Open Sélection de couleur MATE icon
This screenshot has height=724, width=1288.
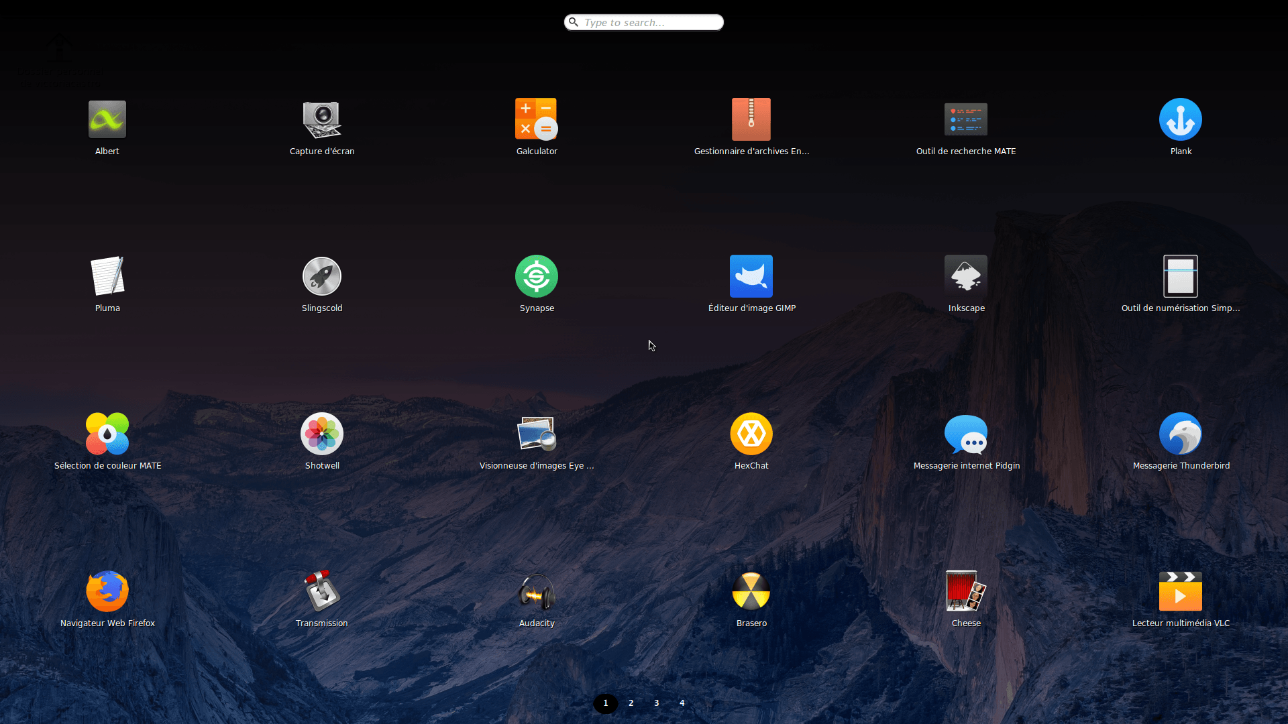(x=107, y=434)
